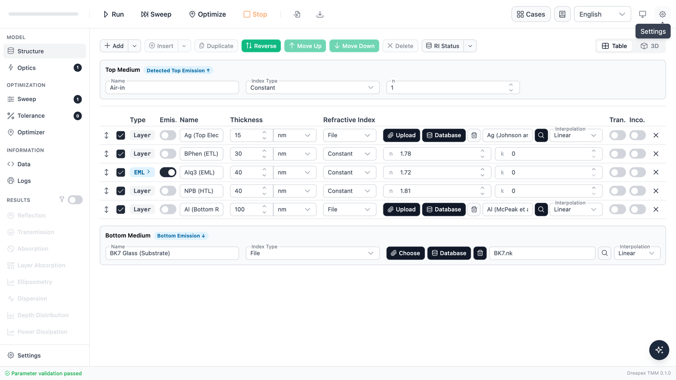676x380 pixels.
Task: Click the download icon in top toolbar
Action: coord(320,14)
